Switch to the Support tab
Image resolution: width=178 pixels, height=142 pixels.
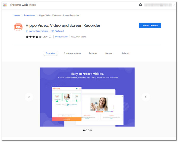click(109, 53)
